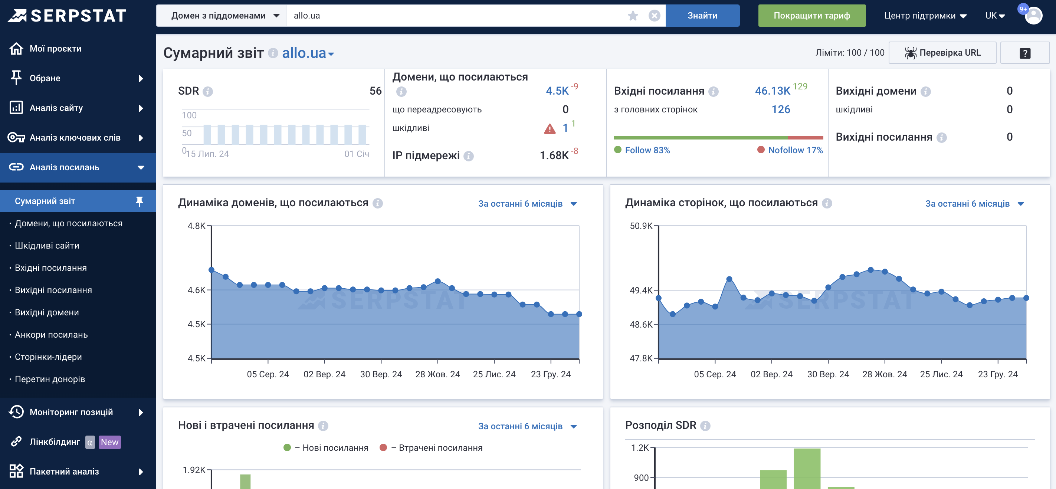Expand the Обране submenu arrow

click(x=141, y=78)
